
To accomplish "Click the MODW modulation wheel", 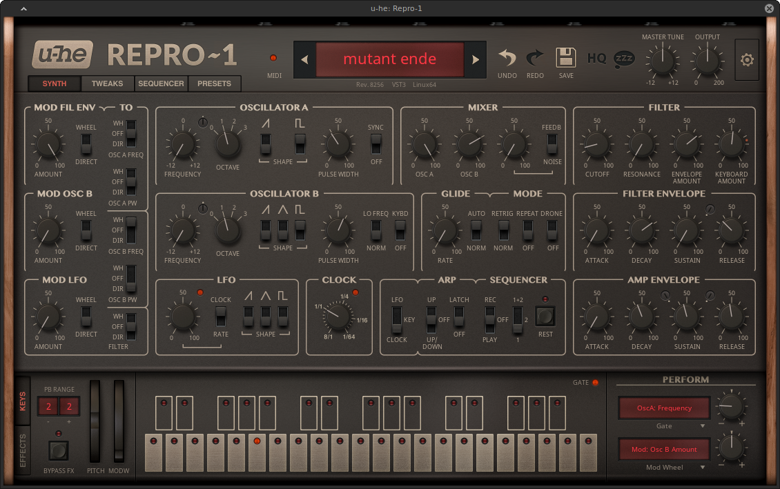I will pos(119,421).
